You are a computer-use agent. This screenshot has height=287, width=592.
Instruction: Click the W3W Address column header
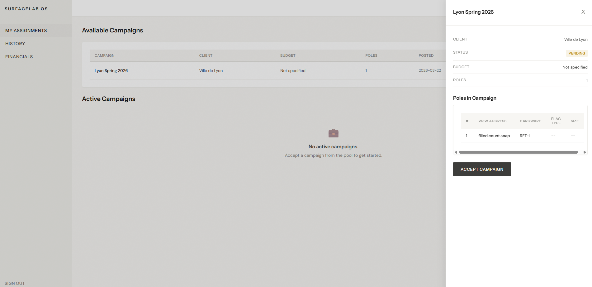(492, 121)
